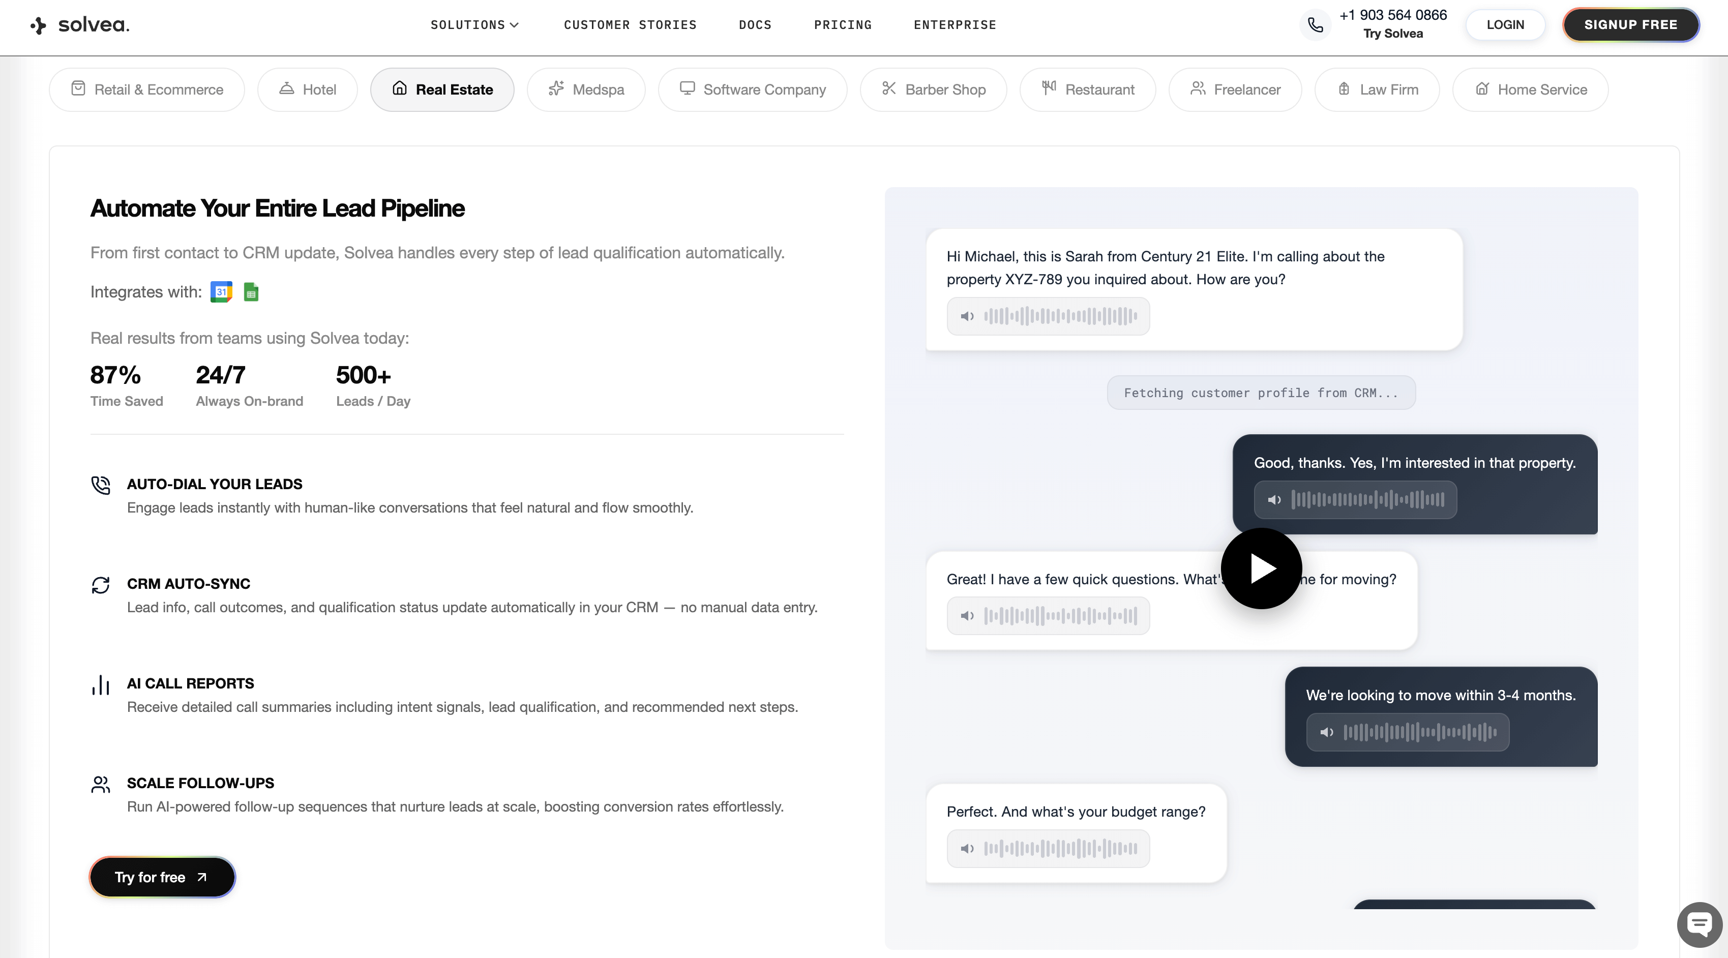Click speaker icon in the budget range message

click(967, 849)
